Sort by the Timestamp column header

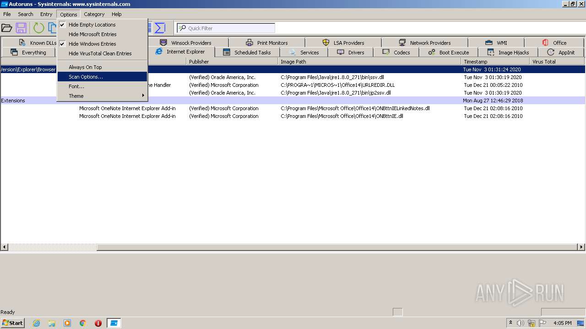pyautogui.click(x=495, y=62)
